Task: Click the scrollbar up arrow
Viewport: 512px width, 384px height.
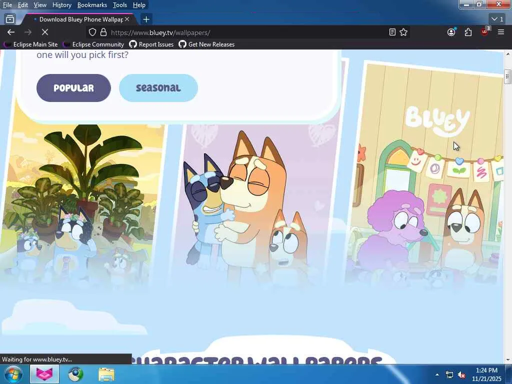Action: click(507, 53)
